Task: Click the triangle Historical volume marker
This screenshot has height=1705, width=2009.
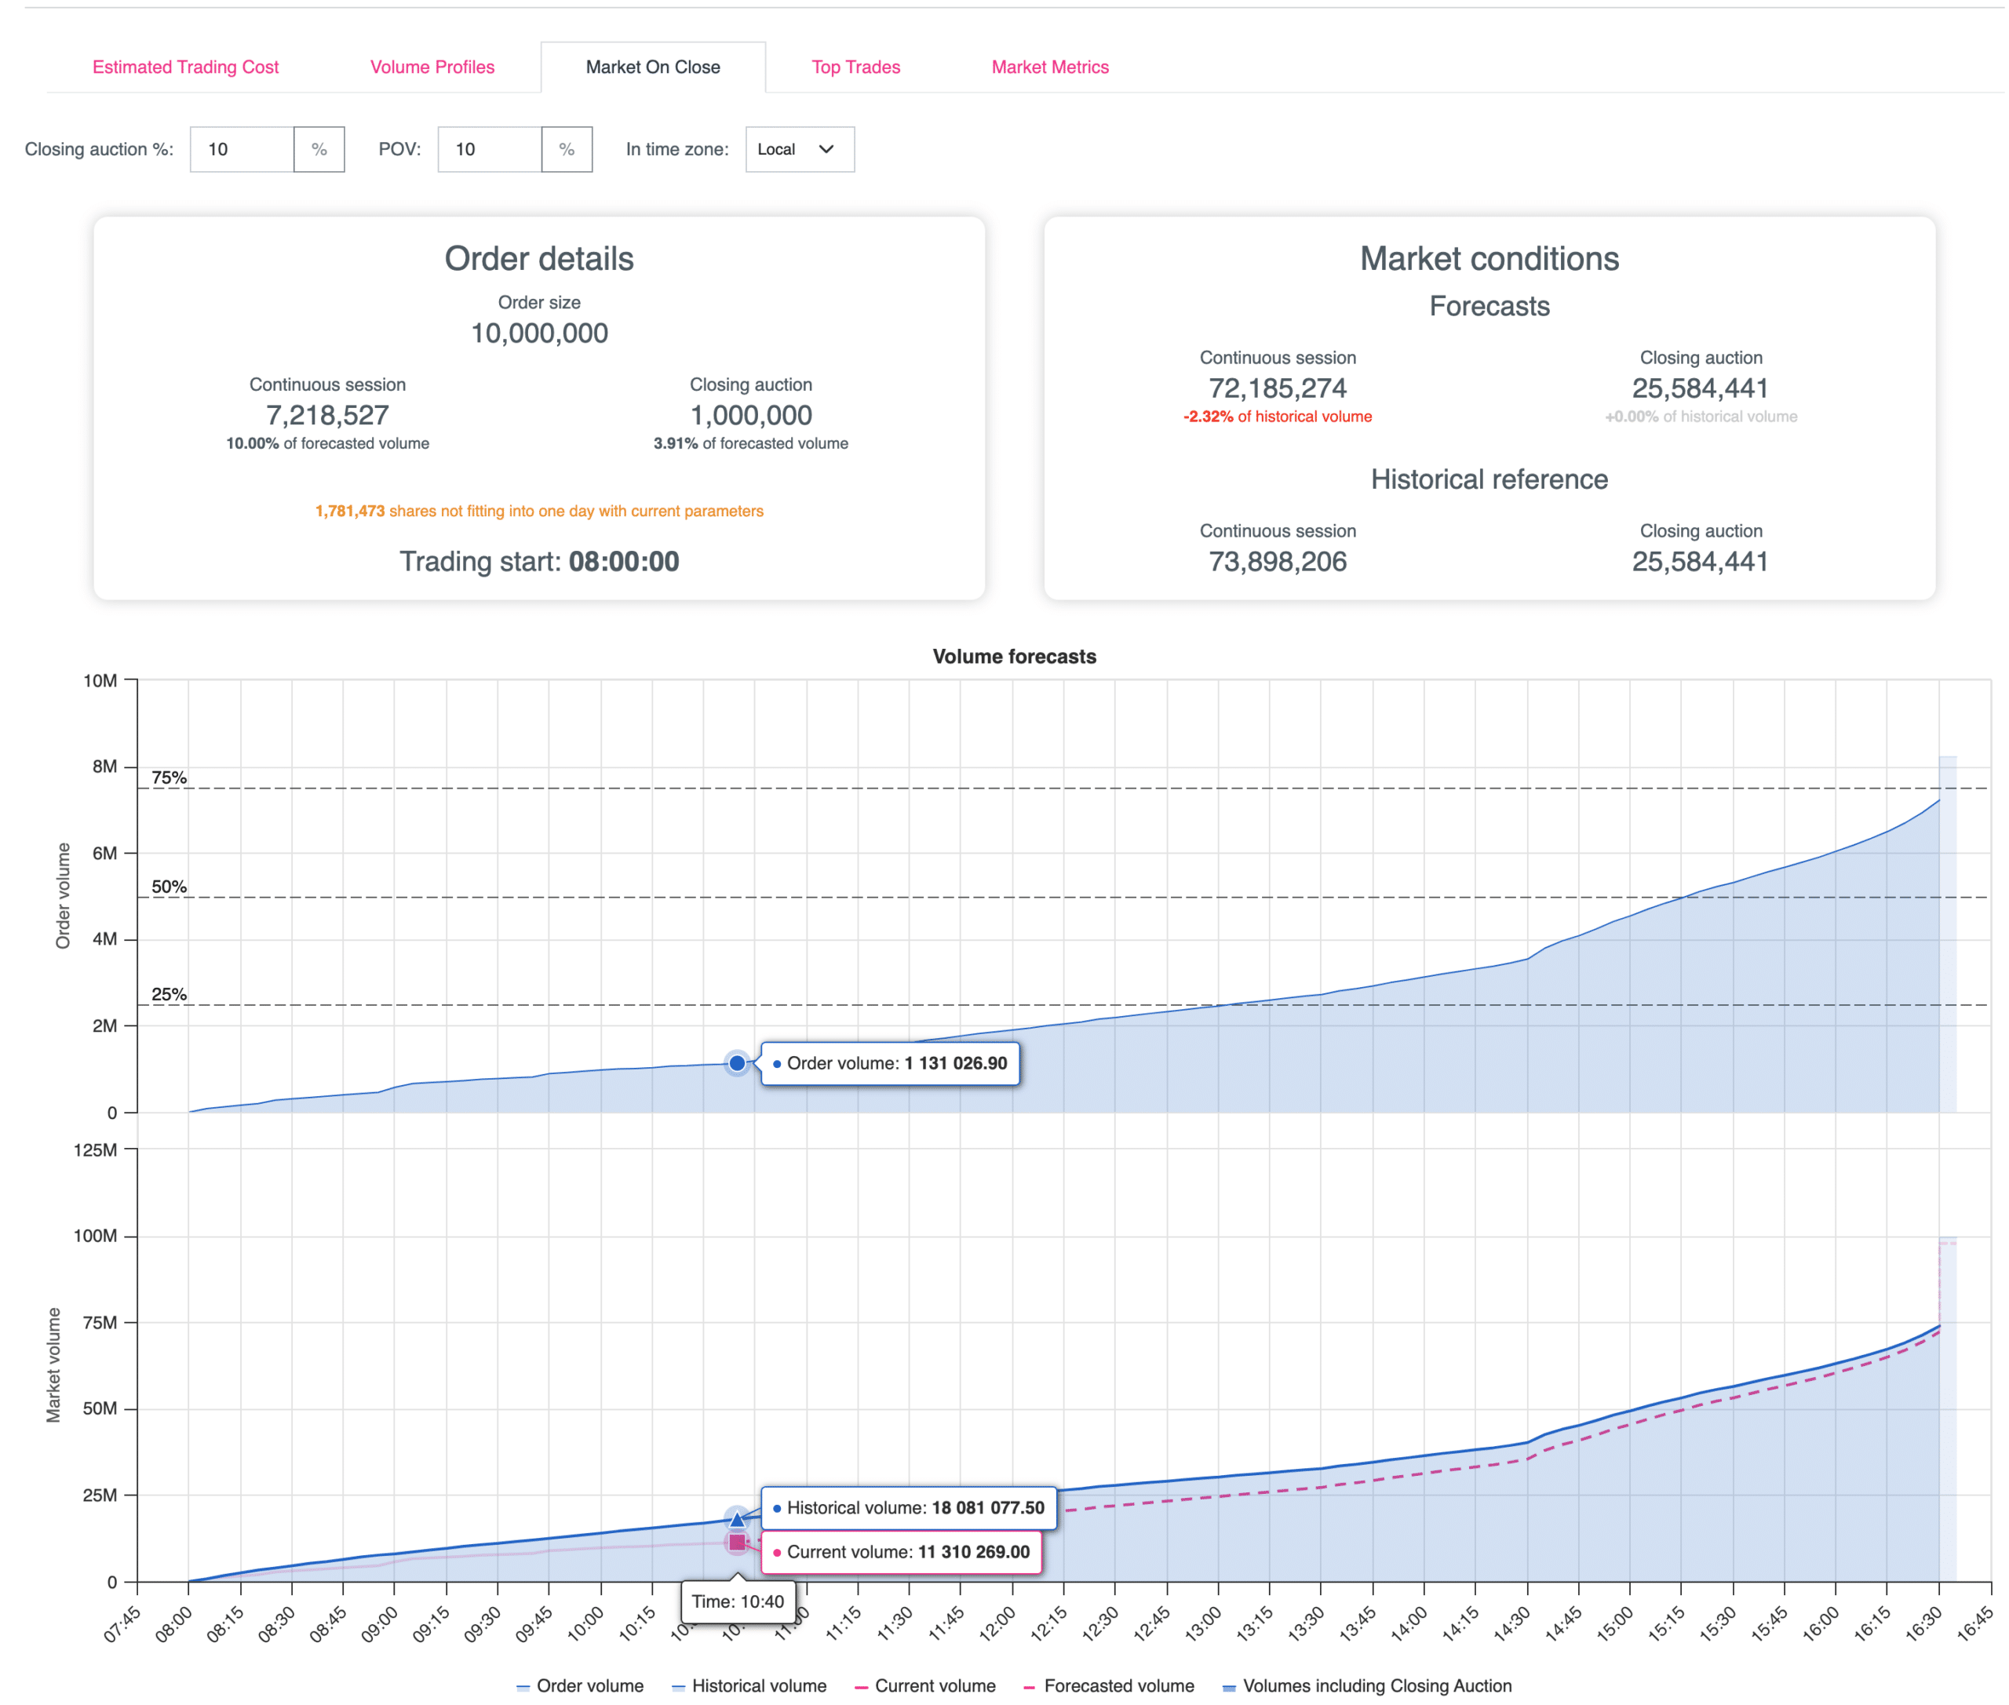Action: click(x=737, y=1519)
